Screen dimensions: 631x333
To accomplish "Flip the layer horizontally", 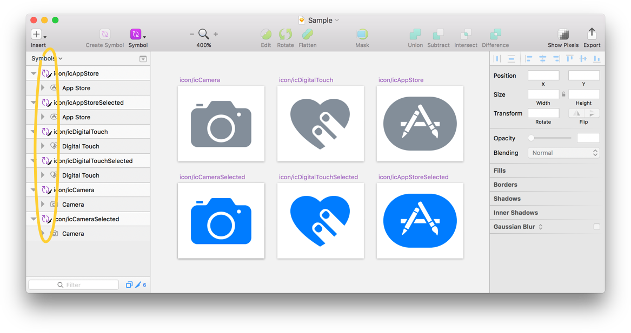I will [576, 113].
